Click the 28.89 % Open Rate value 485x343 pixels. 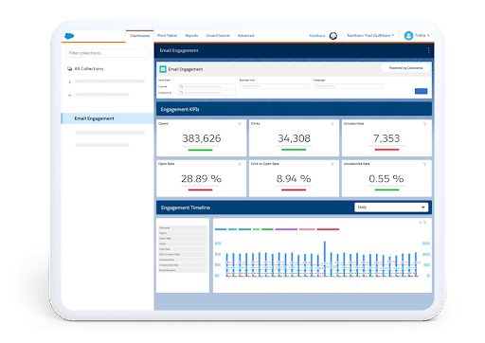click(201, 179)
